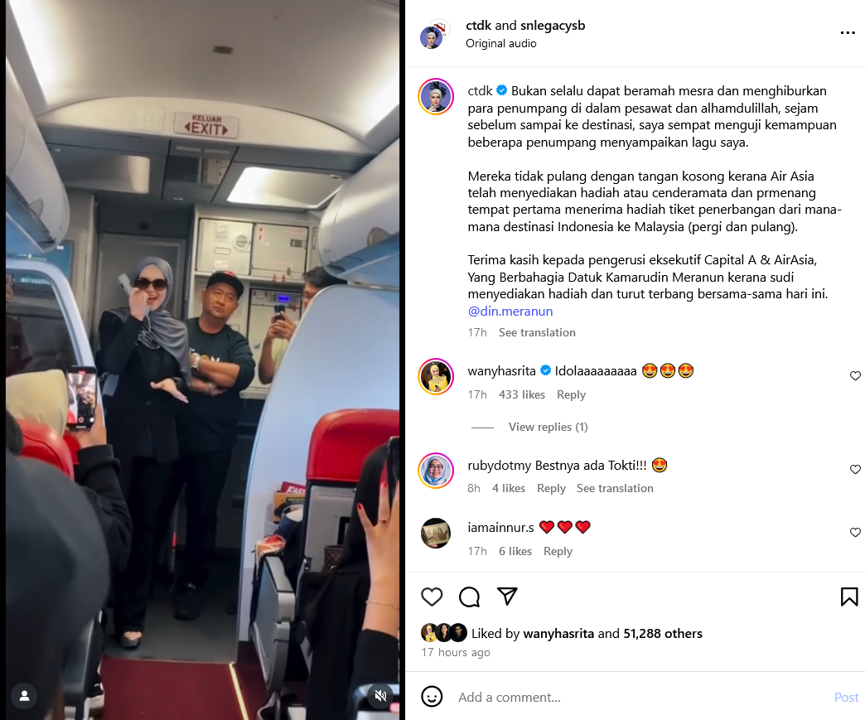Focus the Add a comment field

coord(640,698)
